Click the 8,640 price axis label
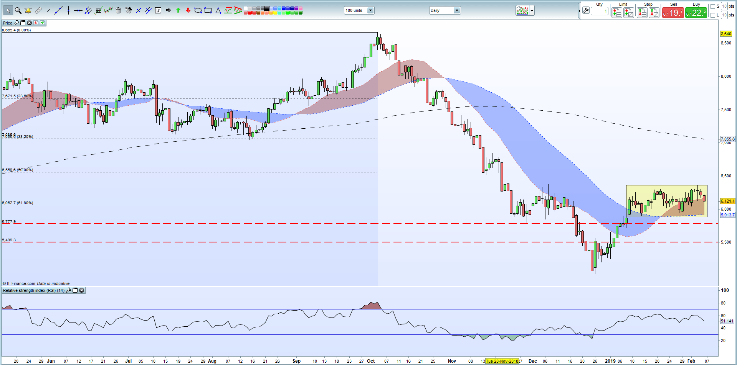Screen dimensions: 737x365 coord(726,34)
